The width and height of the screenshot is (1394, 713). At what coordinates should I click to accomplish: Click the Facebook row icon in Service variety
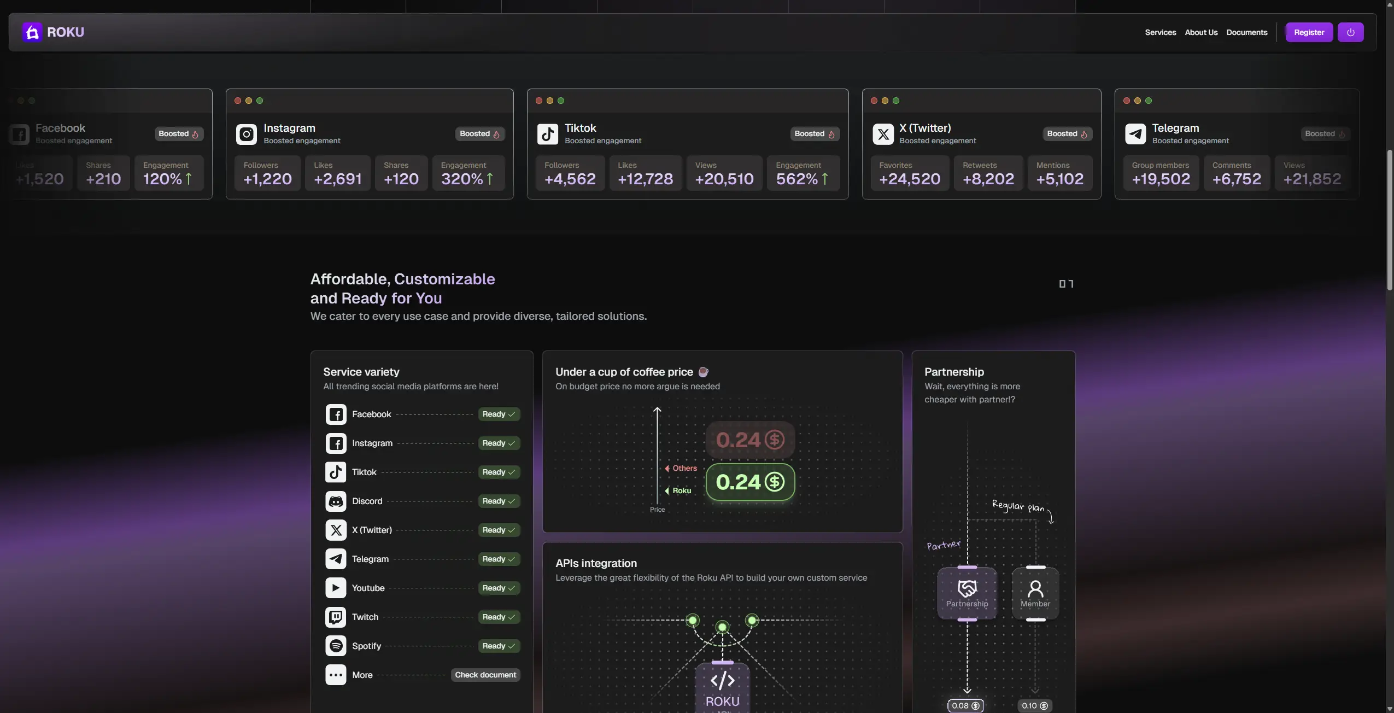[x=336, y=414]
